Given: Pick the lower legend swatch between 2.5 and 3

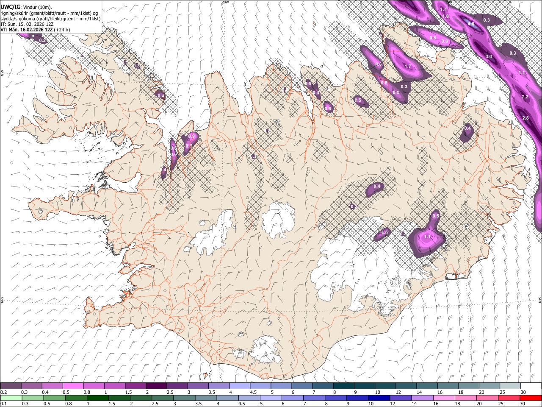Looking at the screenshot, I should pos(163,398).
